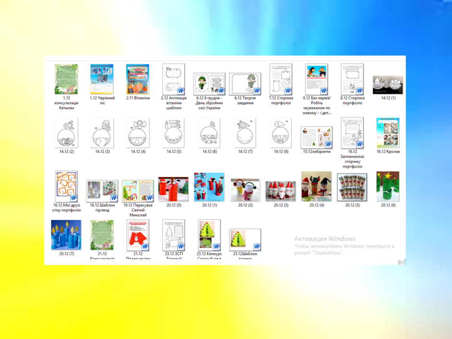This screenshot has width=452, height=339.
Task: Select the '23.12 ЗСП' Word document
Action: (174, 235)
